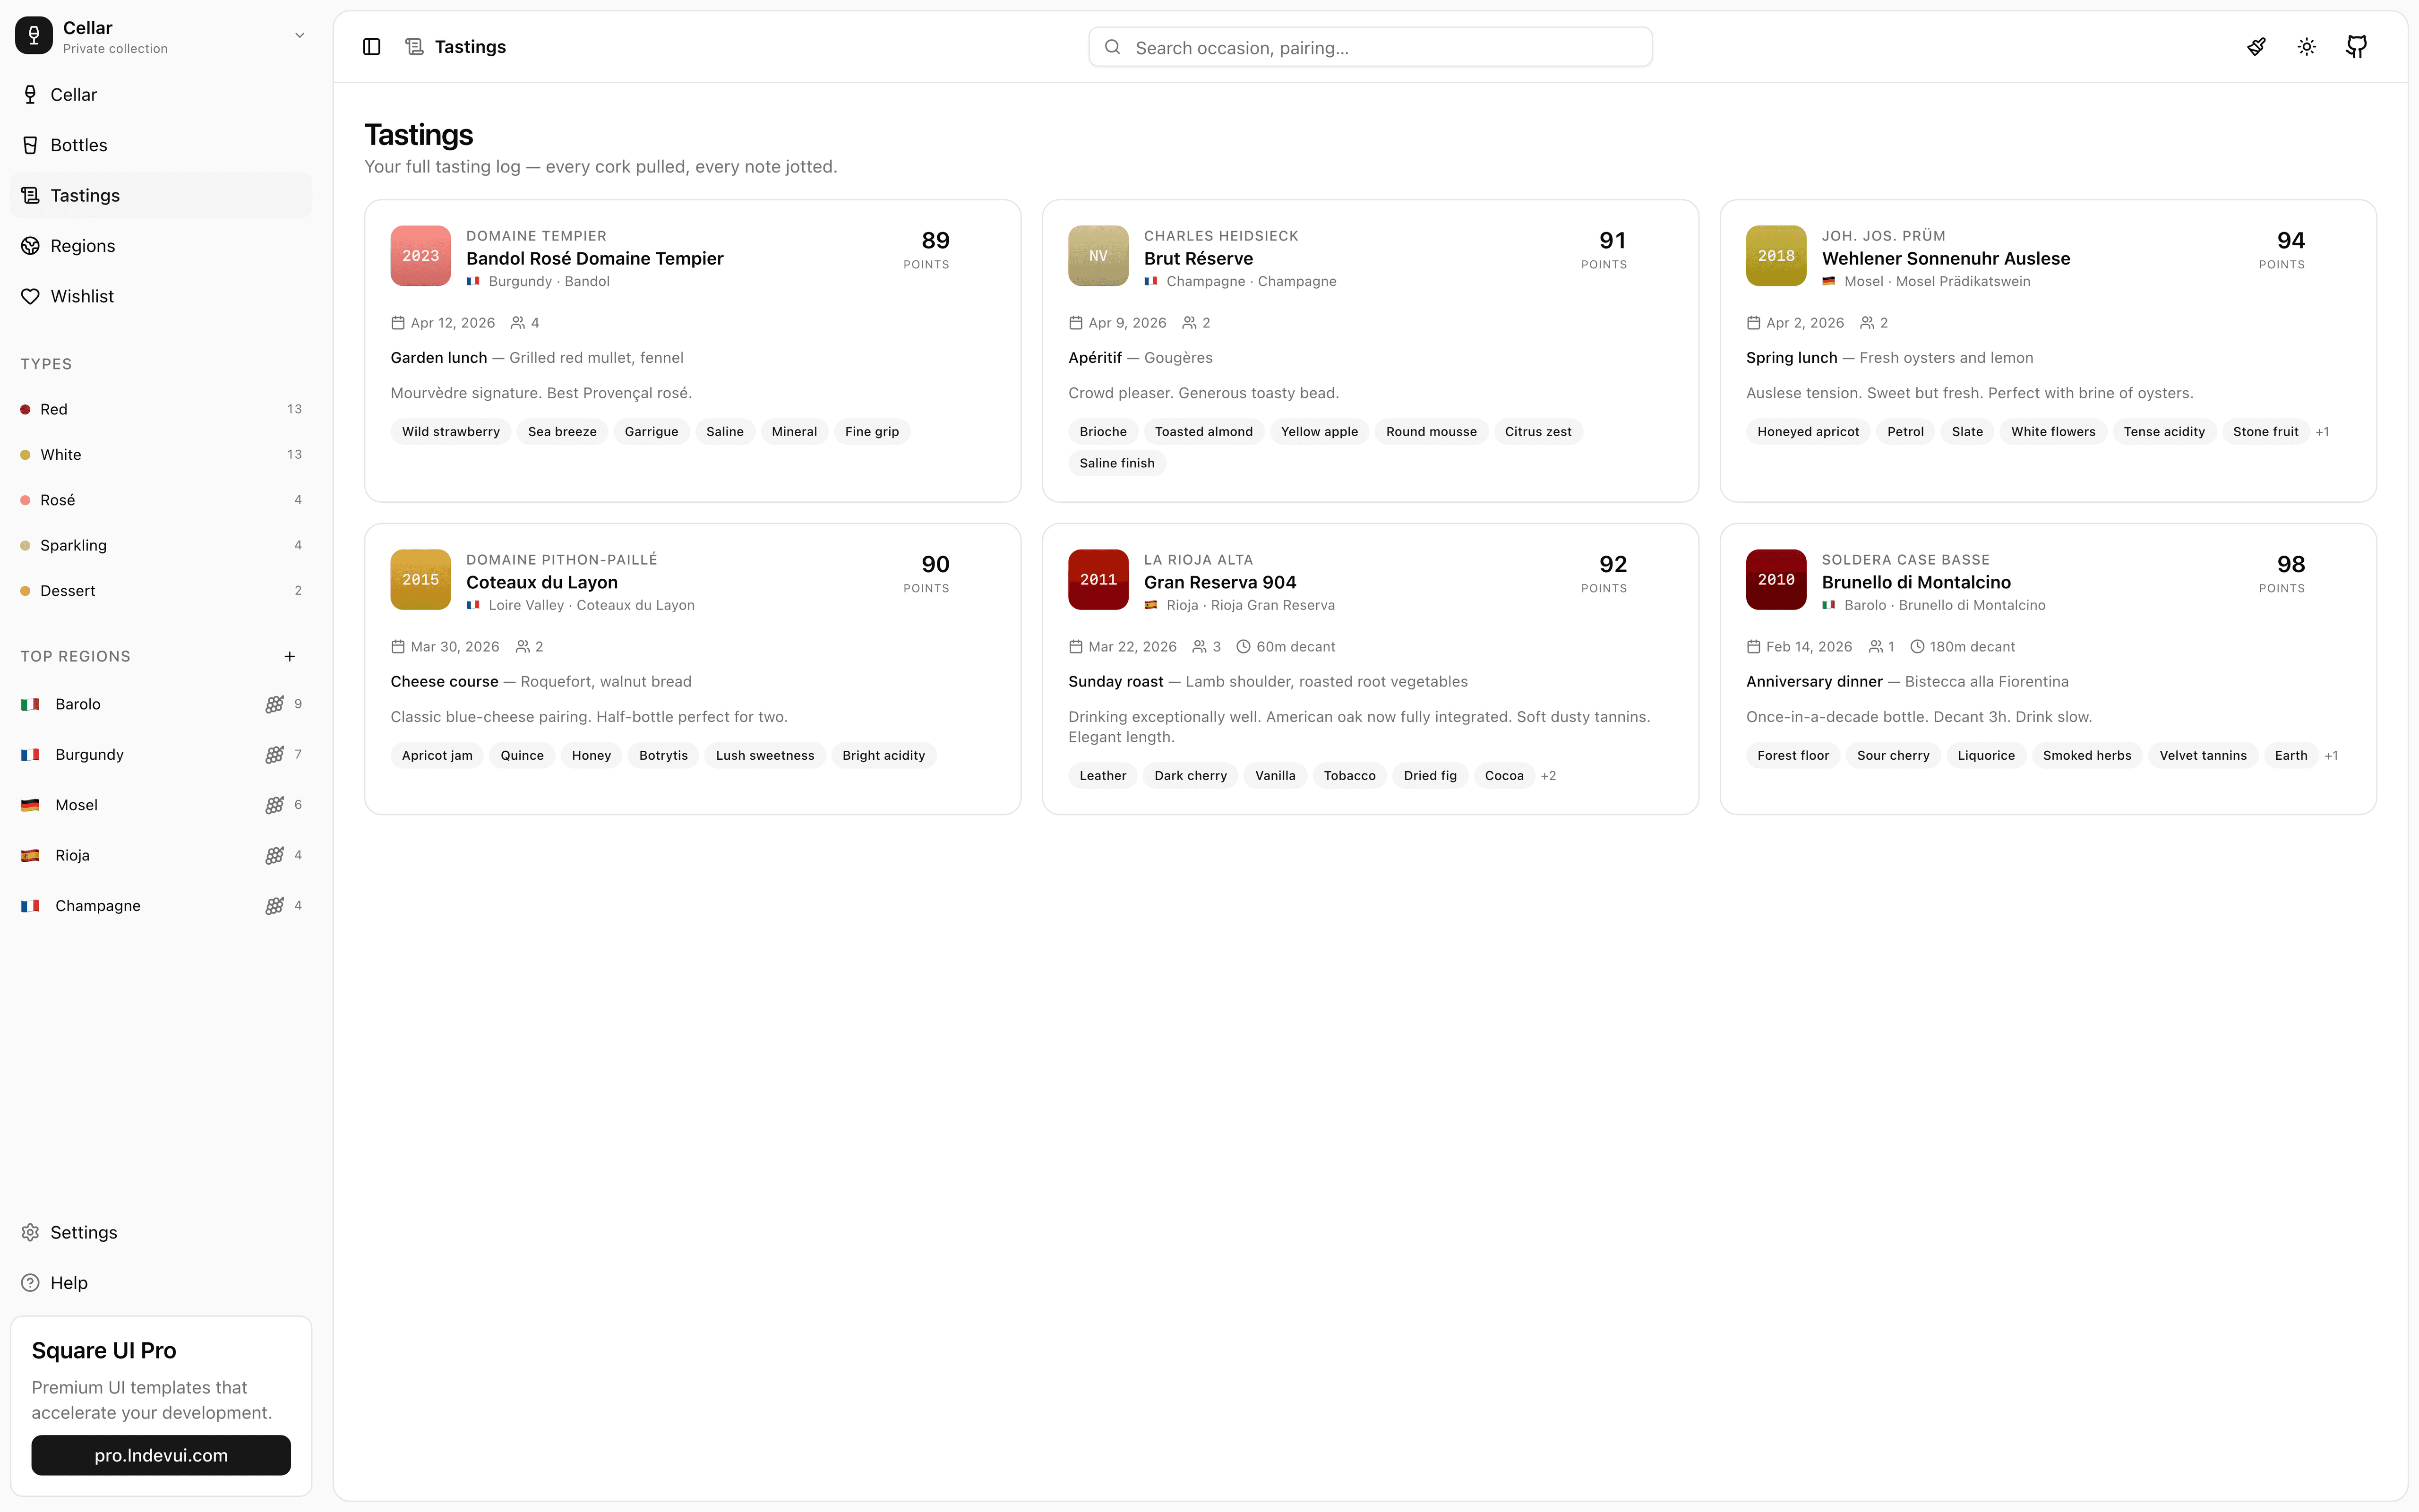
Task: Click the grape icon beside Burgundy
Action: [275, 754]
